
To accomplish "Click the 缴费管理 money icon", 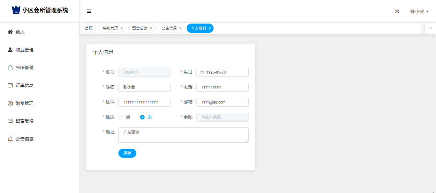I will tap(10, 103).
